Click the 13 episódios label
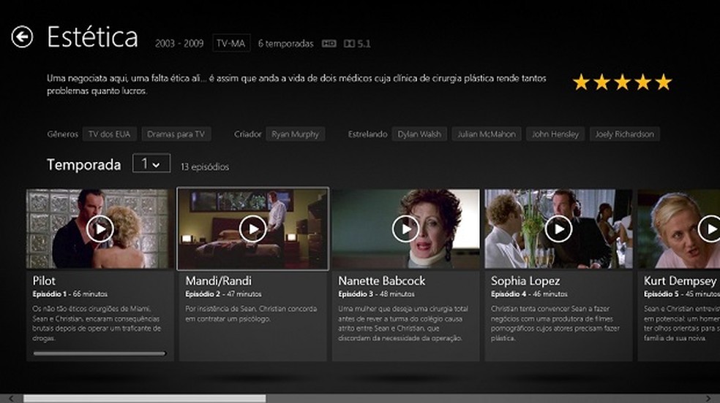Image resolution: width=720 pixels, height=403 pixels. pos(205,166)
